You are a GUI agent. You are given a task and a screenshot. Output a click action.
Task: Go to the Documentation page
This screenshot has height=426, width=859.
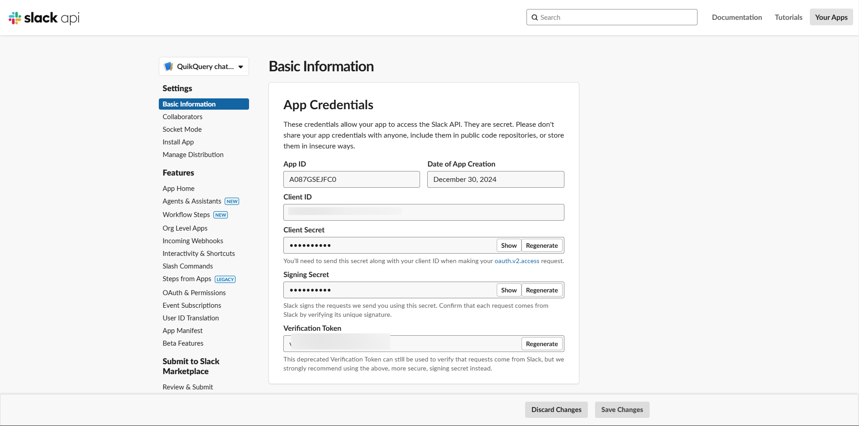[737, 17]
